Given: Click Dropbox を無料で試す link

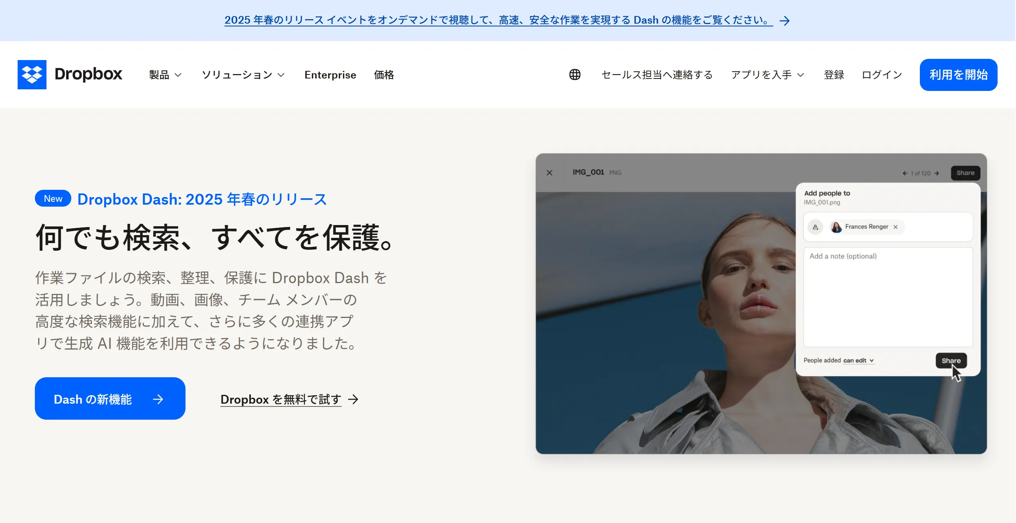Looking at the screenshot, I should coord(289,399).
